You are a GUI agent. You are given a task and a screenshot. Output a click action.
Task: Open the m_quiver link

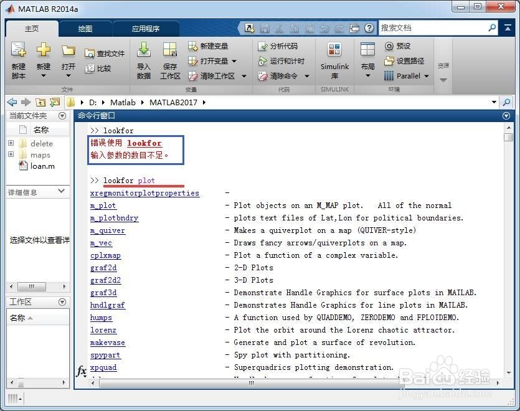(x=108, y=230)
